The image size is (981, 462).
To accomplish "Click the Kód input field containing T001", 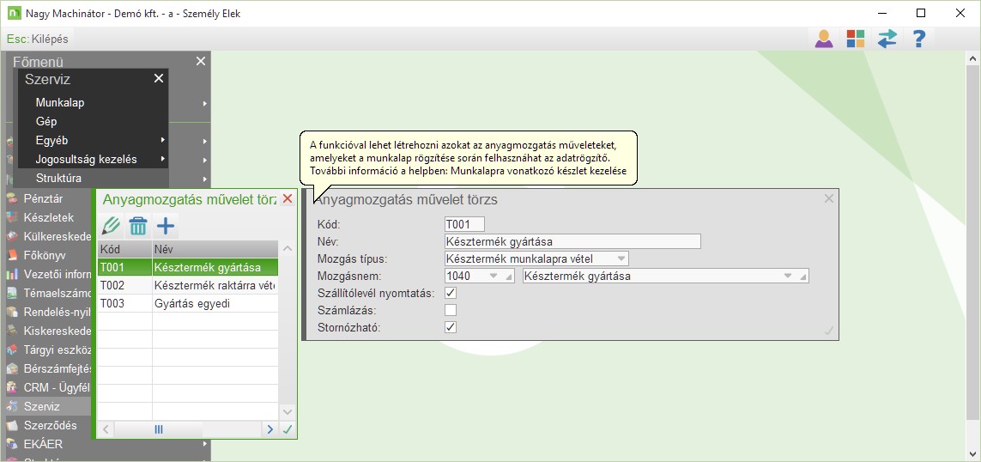I will pos(464,224).
